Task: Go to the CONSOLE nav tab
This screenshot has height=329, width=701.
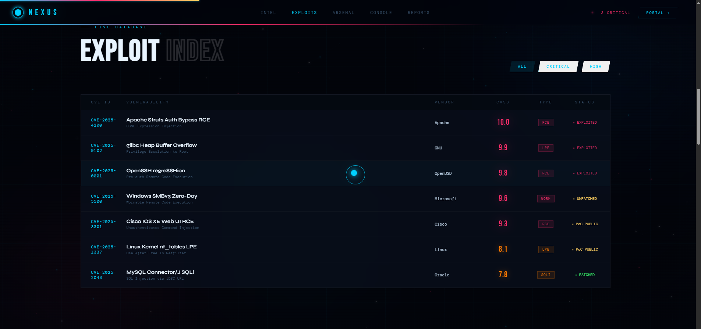Action: tap(381, 13)
